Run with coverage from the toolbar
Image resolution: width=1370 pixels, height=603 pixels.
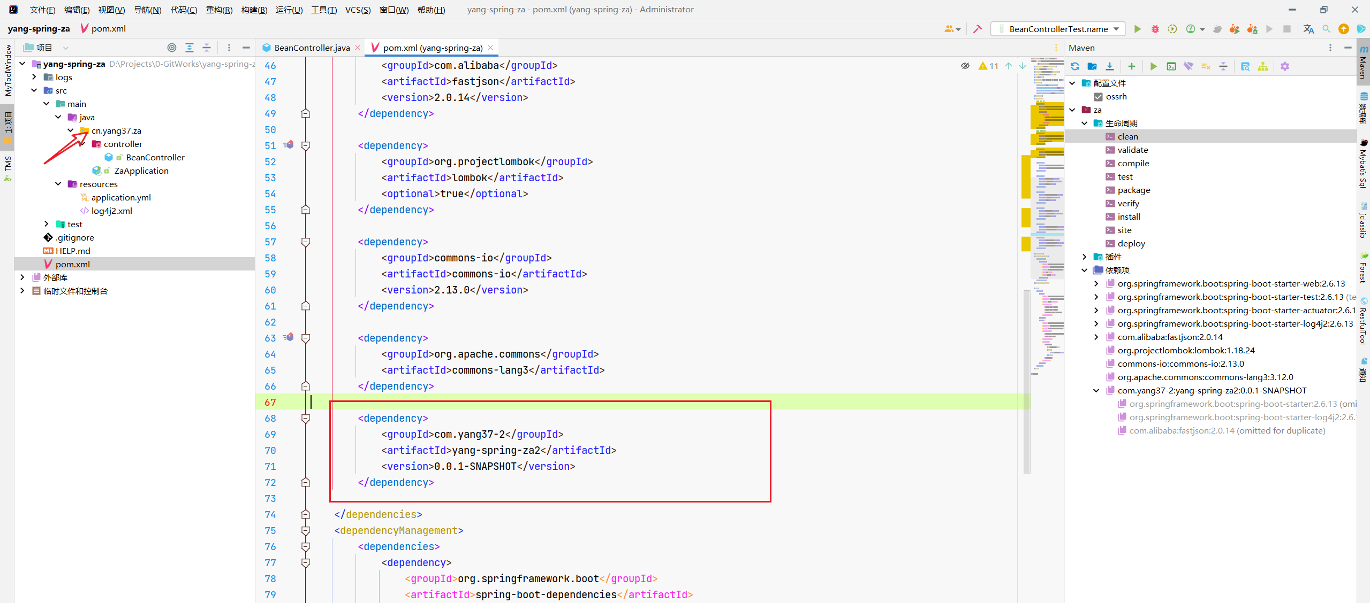(x=1172, y=29)
